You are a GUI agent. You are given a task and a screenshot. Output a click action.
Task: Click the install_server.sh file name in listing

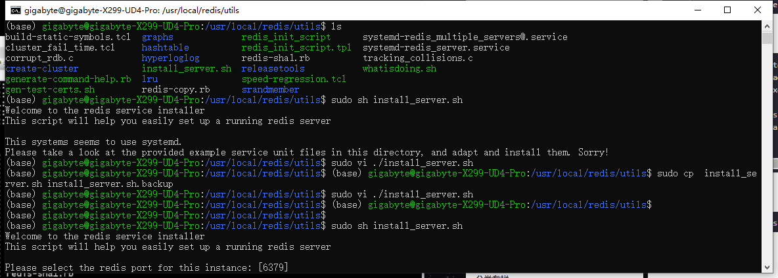(x=187, y=69)
